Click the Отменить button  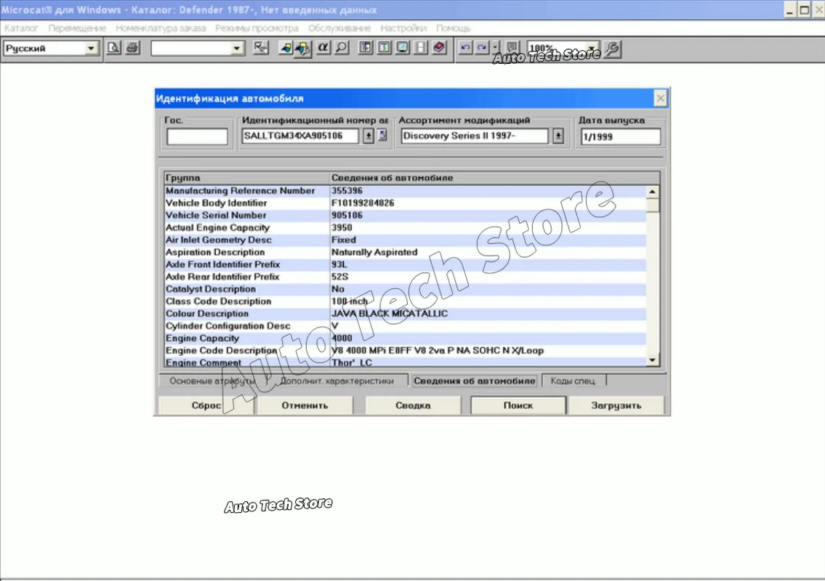(x=305, y=405)
